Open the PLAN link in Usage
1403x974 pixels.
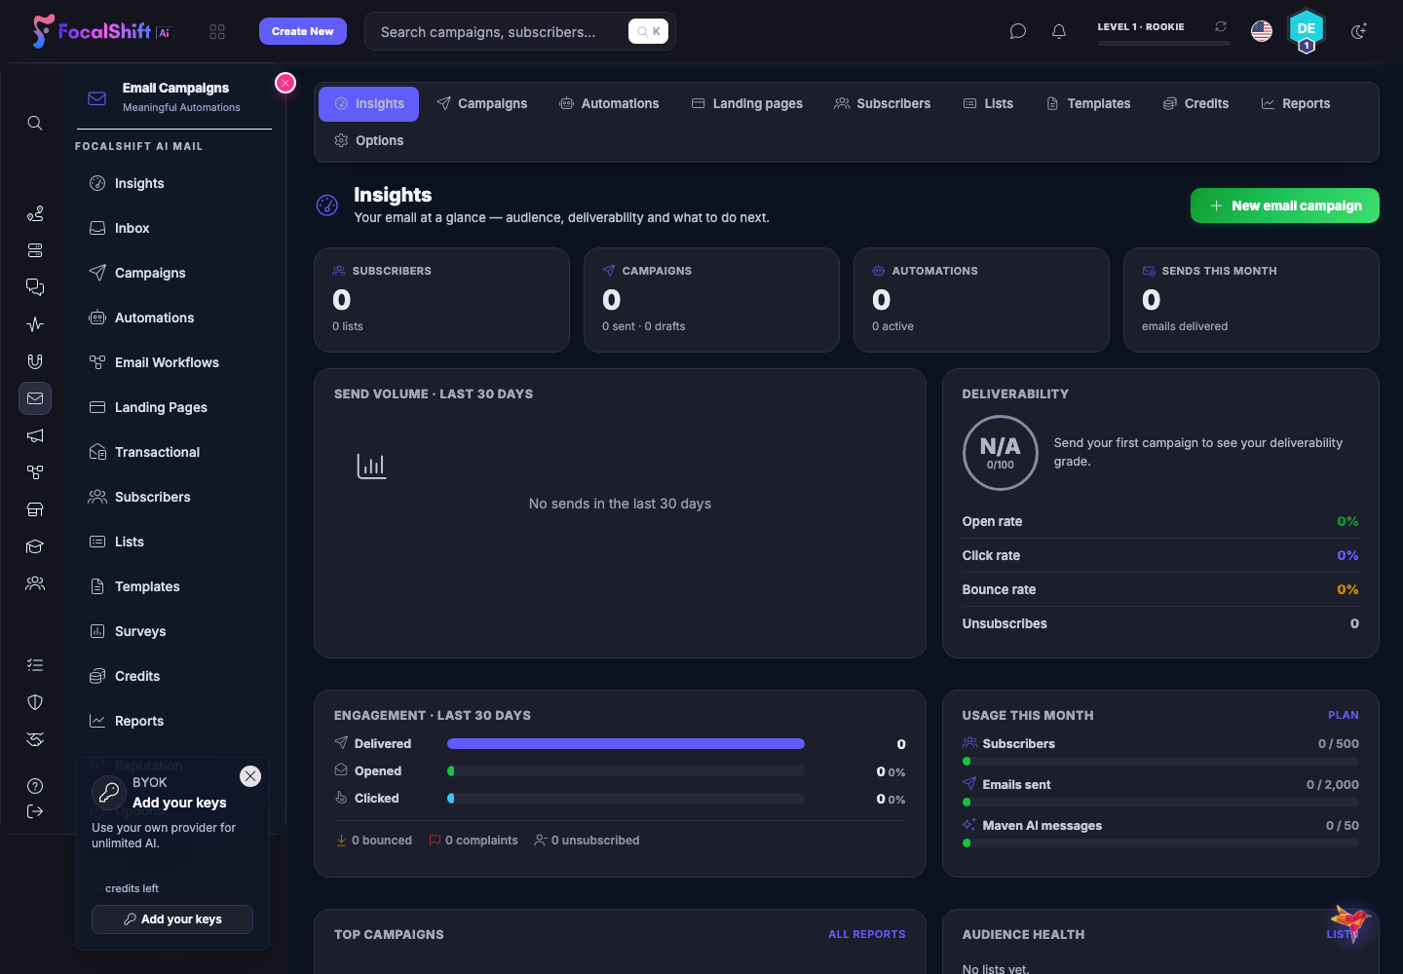click(1343, 715)
